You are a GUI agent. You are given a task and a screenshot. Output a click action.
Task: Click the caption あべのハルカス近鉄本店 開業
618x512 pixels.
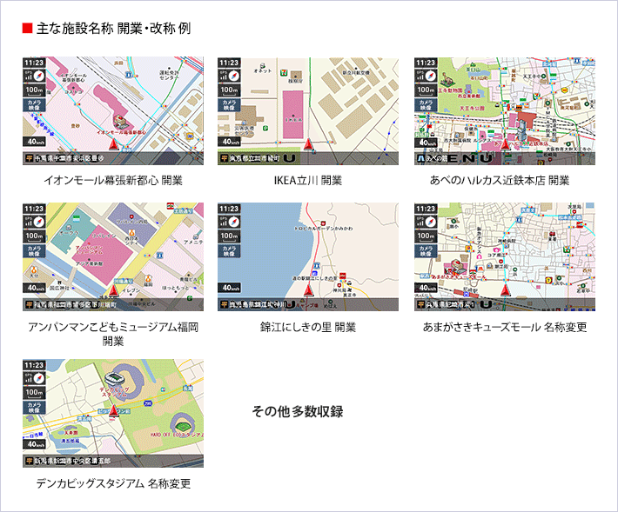tap(500, 181)
